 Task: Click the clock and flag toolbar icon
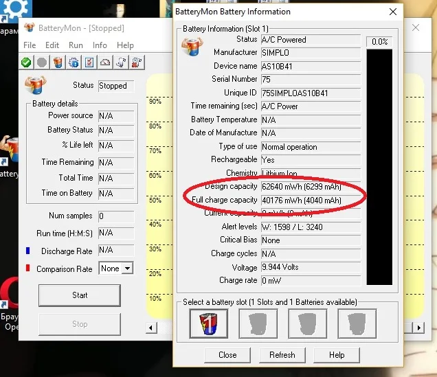(x=137, y=62)
